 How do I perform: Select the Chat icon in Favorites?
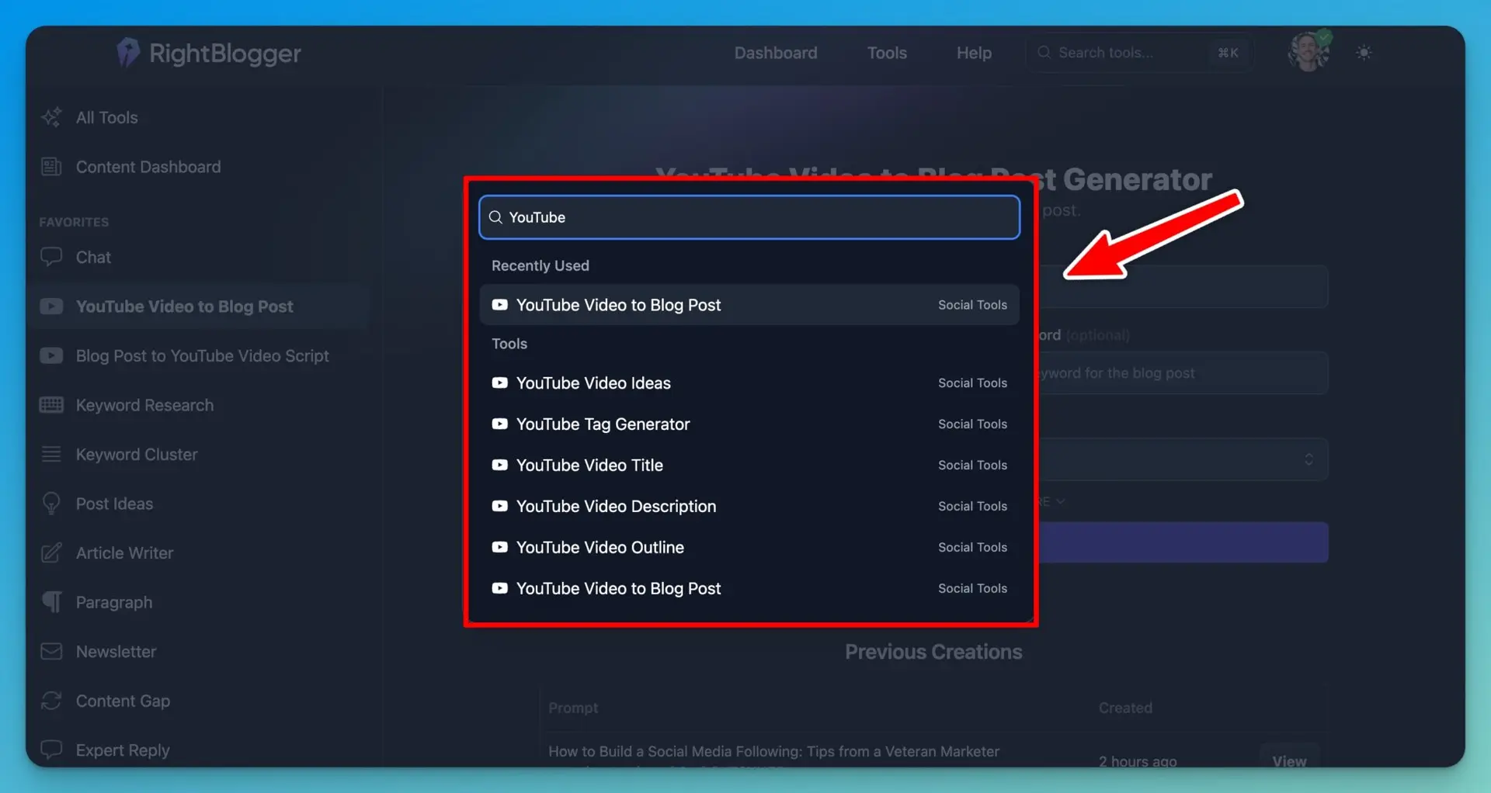[x=51, y=257]
